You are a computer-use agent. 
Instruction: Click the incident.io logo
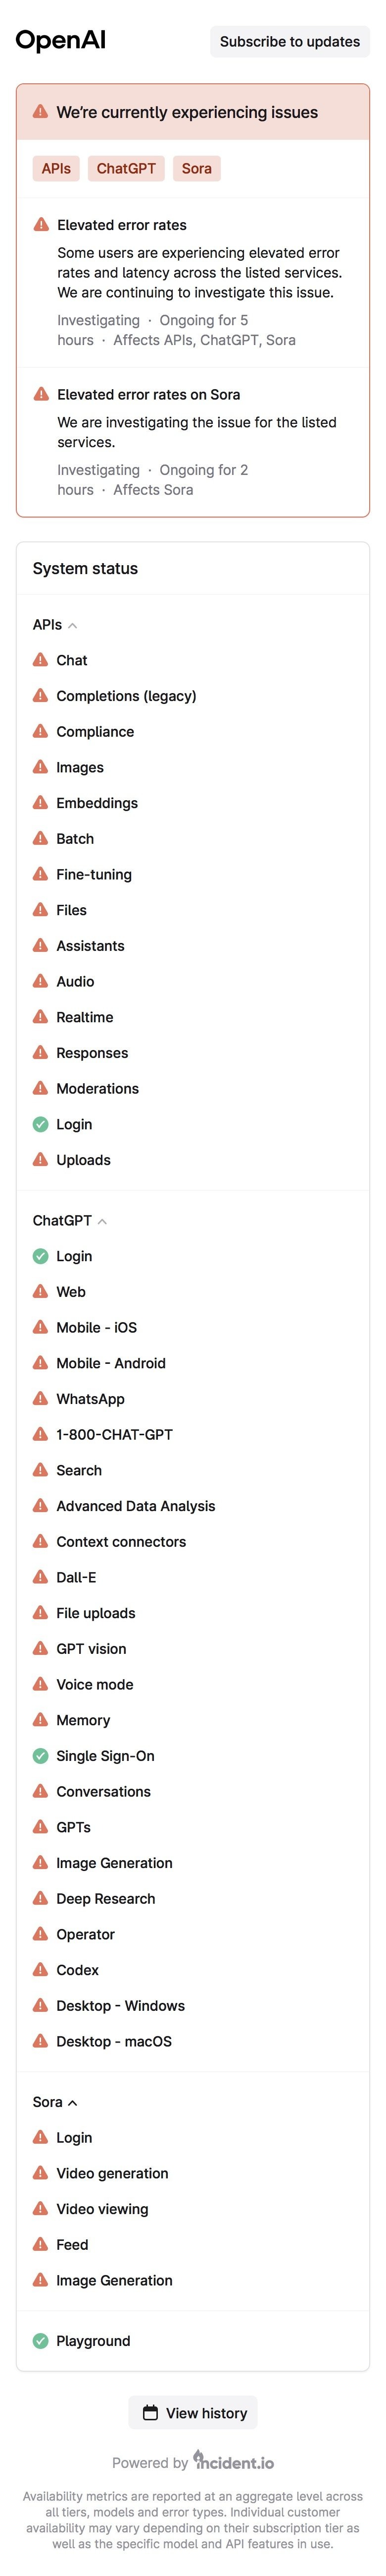[x=234, y=2461]
